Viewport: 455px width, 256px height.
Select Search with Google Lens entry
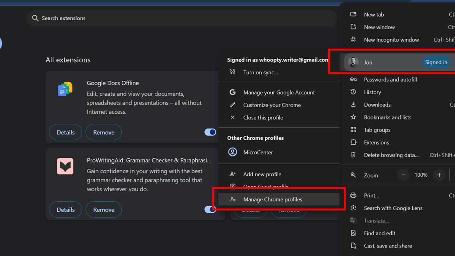[x=397, y=208]
